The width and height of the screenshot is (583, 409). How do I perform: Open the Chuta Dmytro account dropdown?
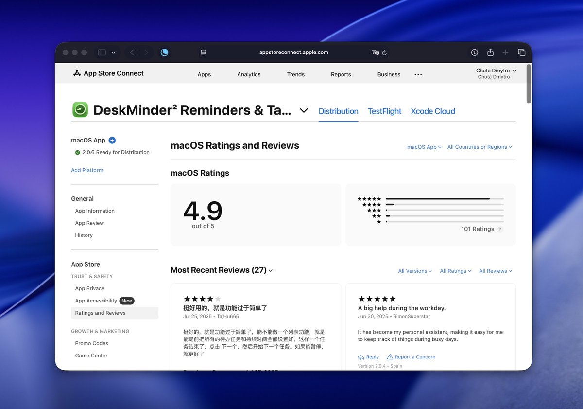[x=496, y=71]
